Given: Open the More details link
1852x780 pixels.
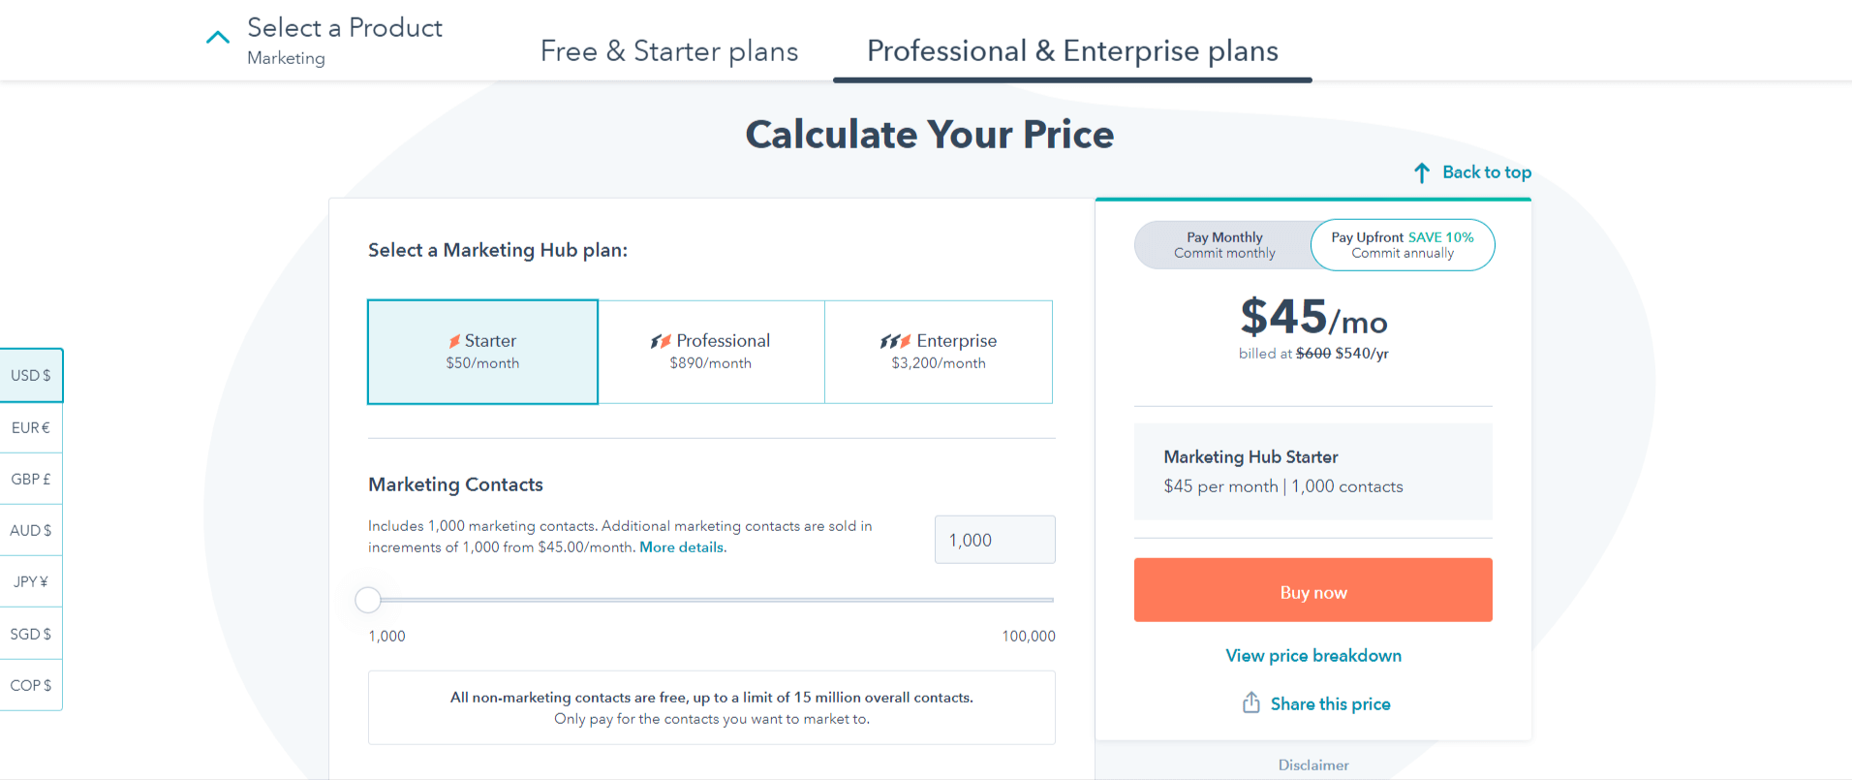Looking at the screenshot, I should point(682,547).
